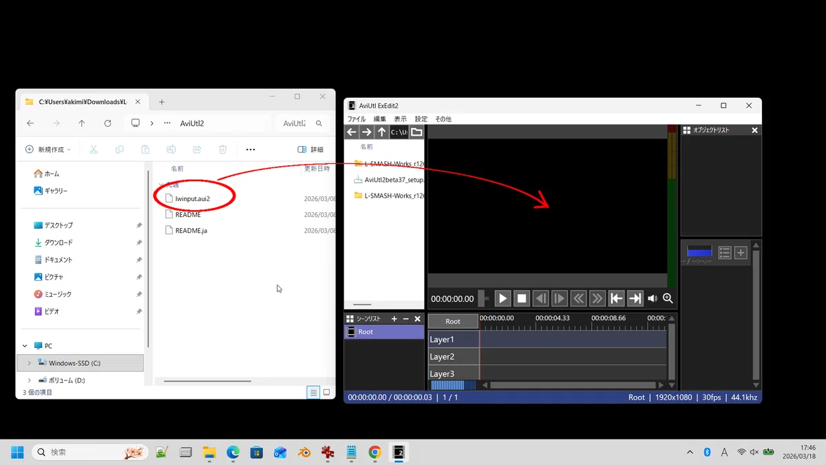Close the シーンリスト panel
Image resolution: width=826 pixels, height=465 pixels.
click(417, 319)
